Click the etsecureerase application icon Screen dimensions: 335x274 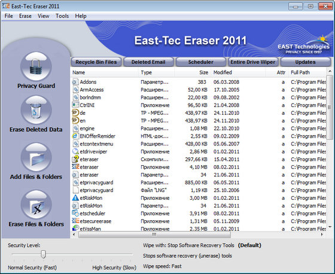75,221
